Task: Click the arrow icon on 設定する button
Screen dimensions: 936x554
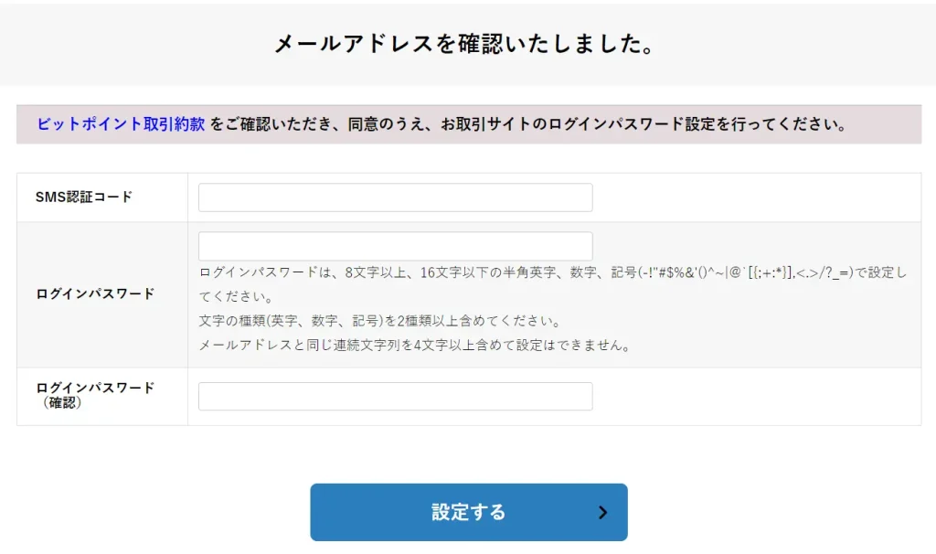Action: (x=602, y=513)
